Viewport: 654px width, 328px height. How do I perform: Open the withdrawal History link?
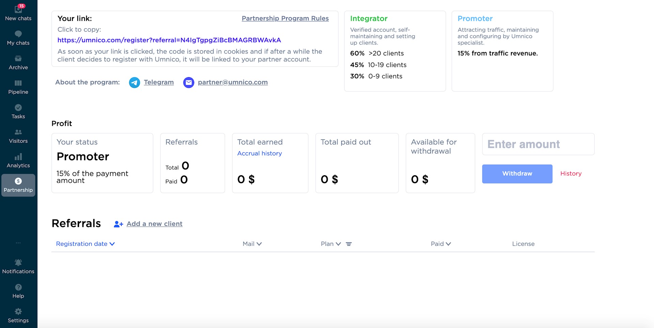571,174
